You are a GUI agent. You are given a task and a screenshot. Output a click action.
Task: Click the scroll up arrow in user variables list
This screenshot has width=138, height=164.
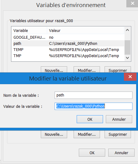pos(127,30)
